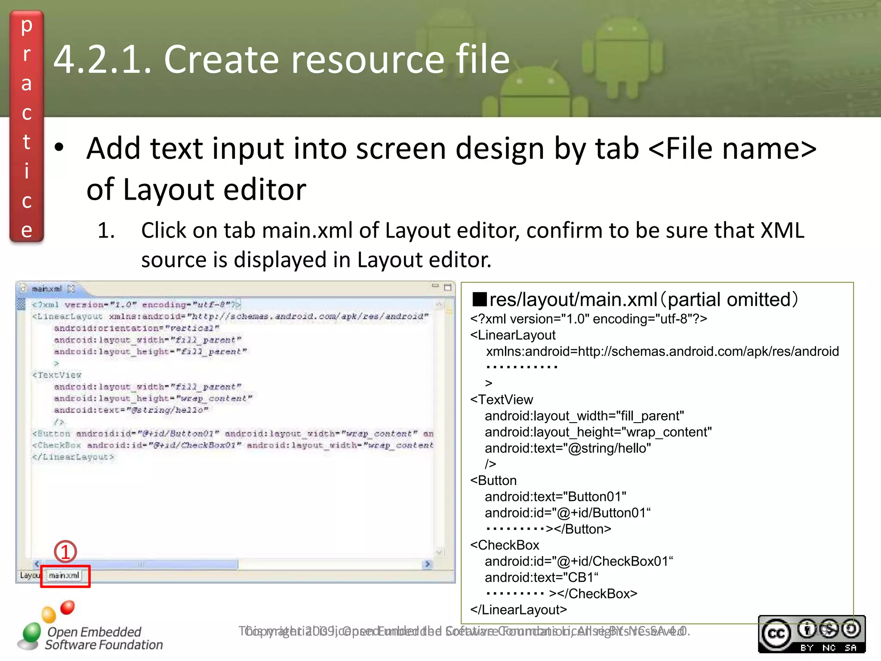
Task: Click the <Button android:id line in editor
Action: point(233,433)
